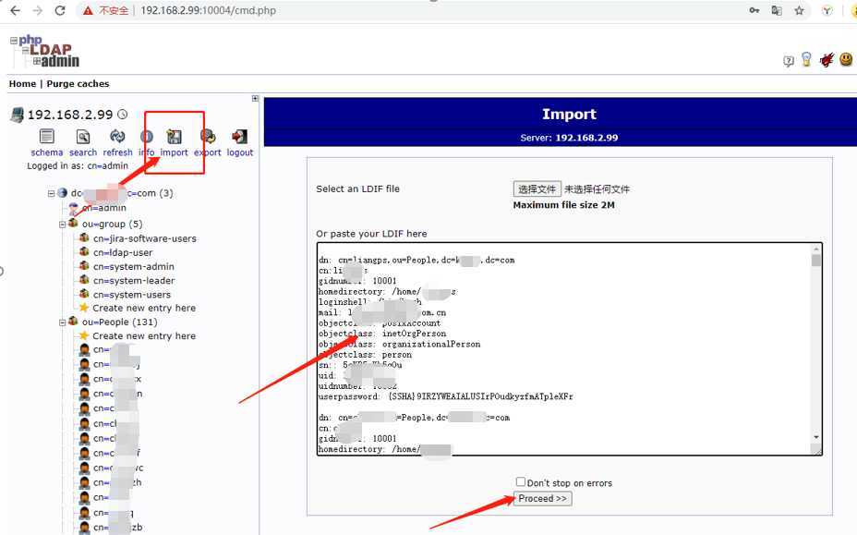Click the info link in server toolbar

(147, 152)
